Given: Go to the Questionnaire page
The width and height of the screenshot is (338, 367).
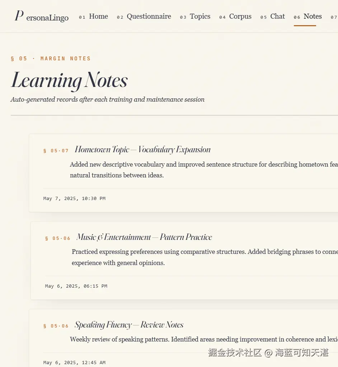Looking at the screenshot, I should coord(144,17).
